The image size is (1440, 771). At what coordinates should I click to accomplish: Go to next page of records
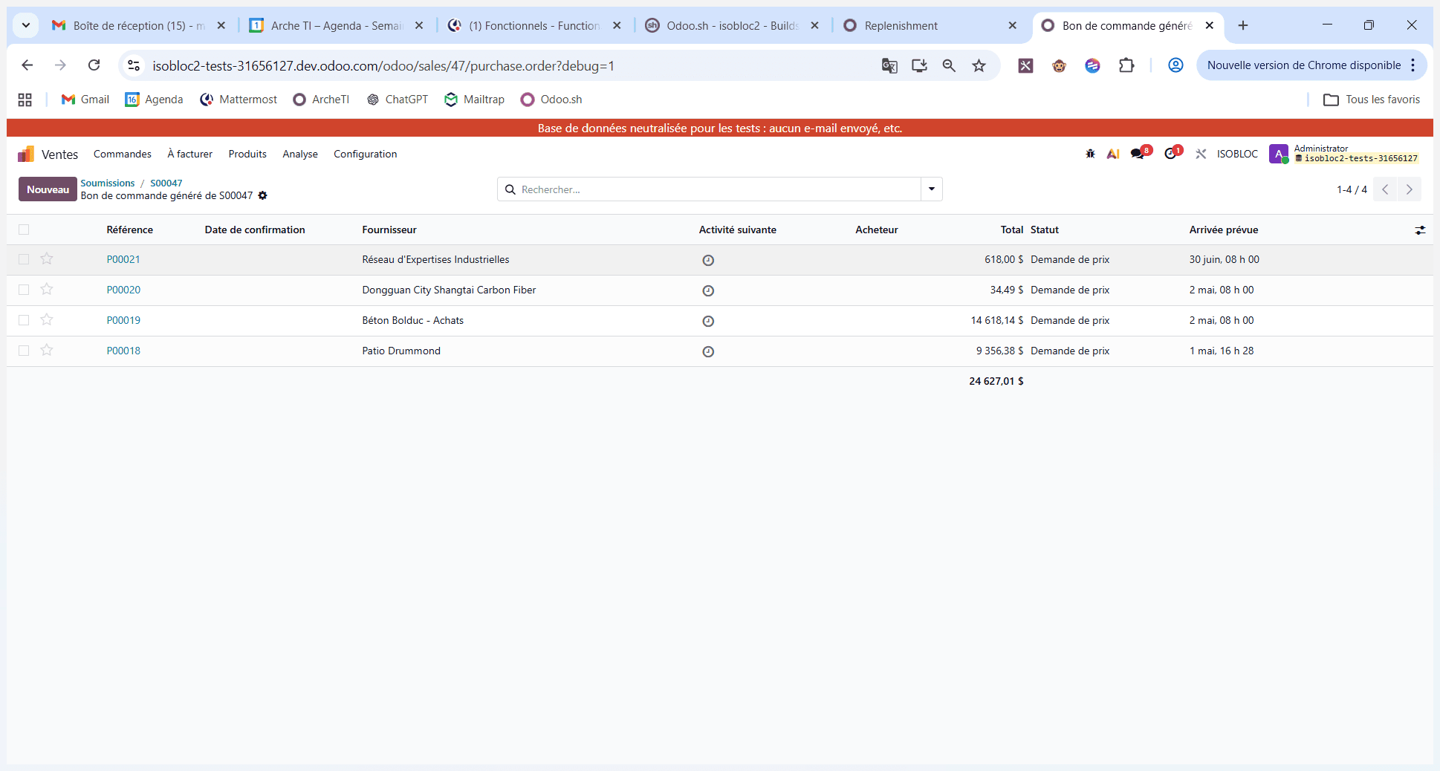click(x=1409, y=189)
